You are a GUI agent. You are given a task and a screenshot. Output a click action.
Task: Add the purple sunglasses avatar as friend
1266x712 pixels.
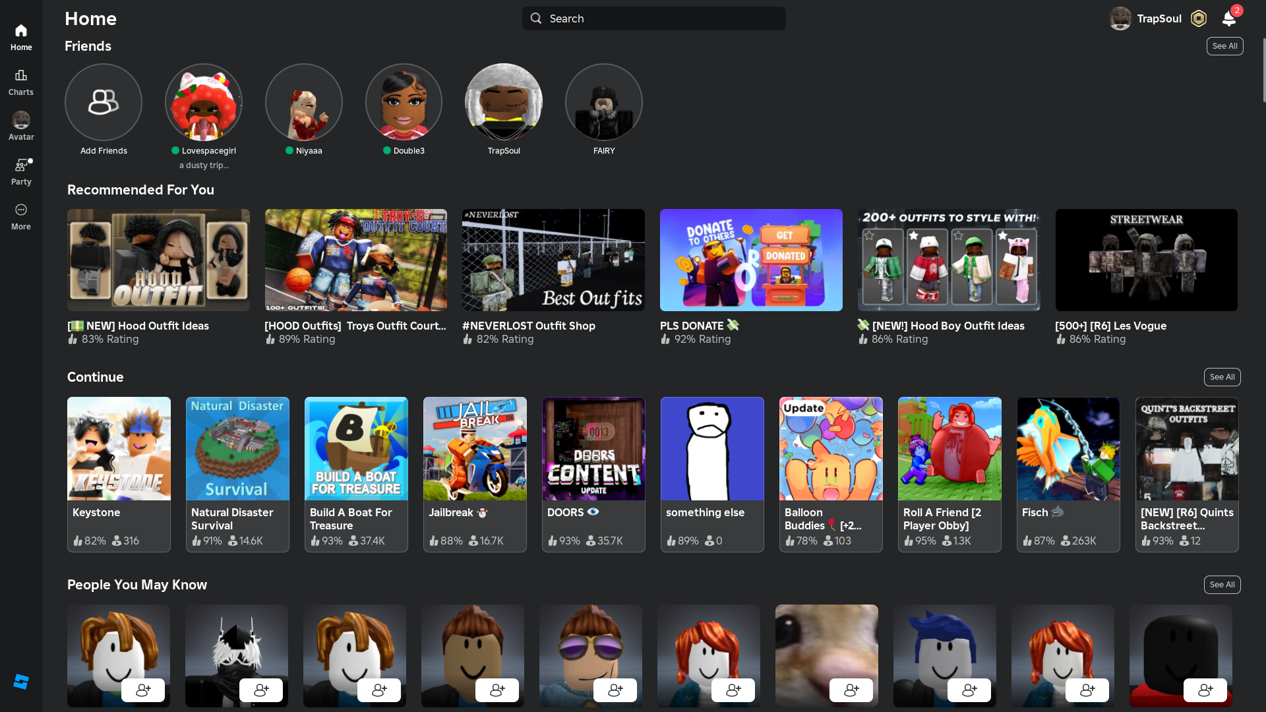pyautogui.click(x=615, y=690)
